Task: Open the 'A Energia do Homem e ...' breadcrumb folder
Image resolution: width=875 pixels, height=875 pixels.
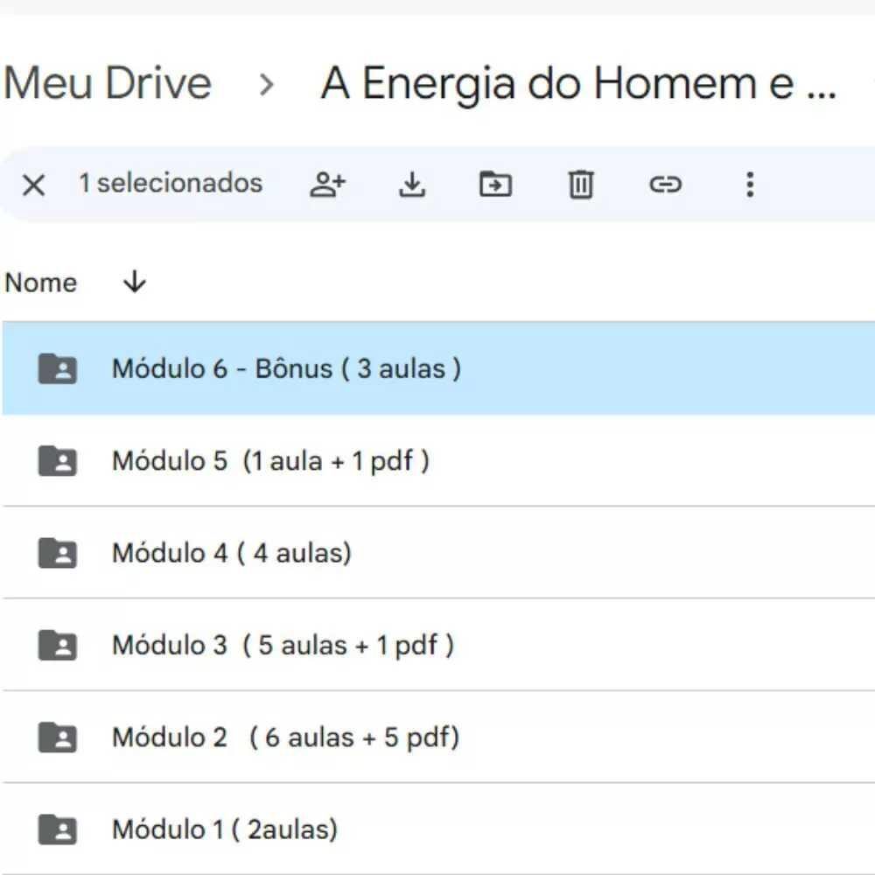Action: click(578, 84)
